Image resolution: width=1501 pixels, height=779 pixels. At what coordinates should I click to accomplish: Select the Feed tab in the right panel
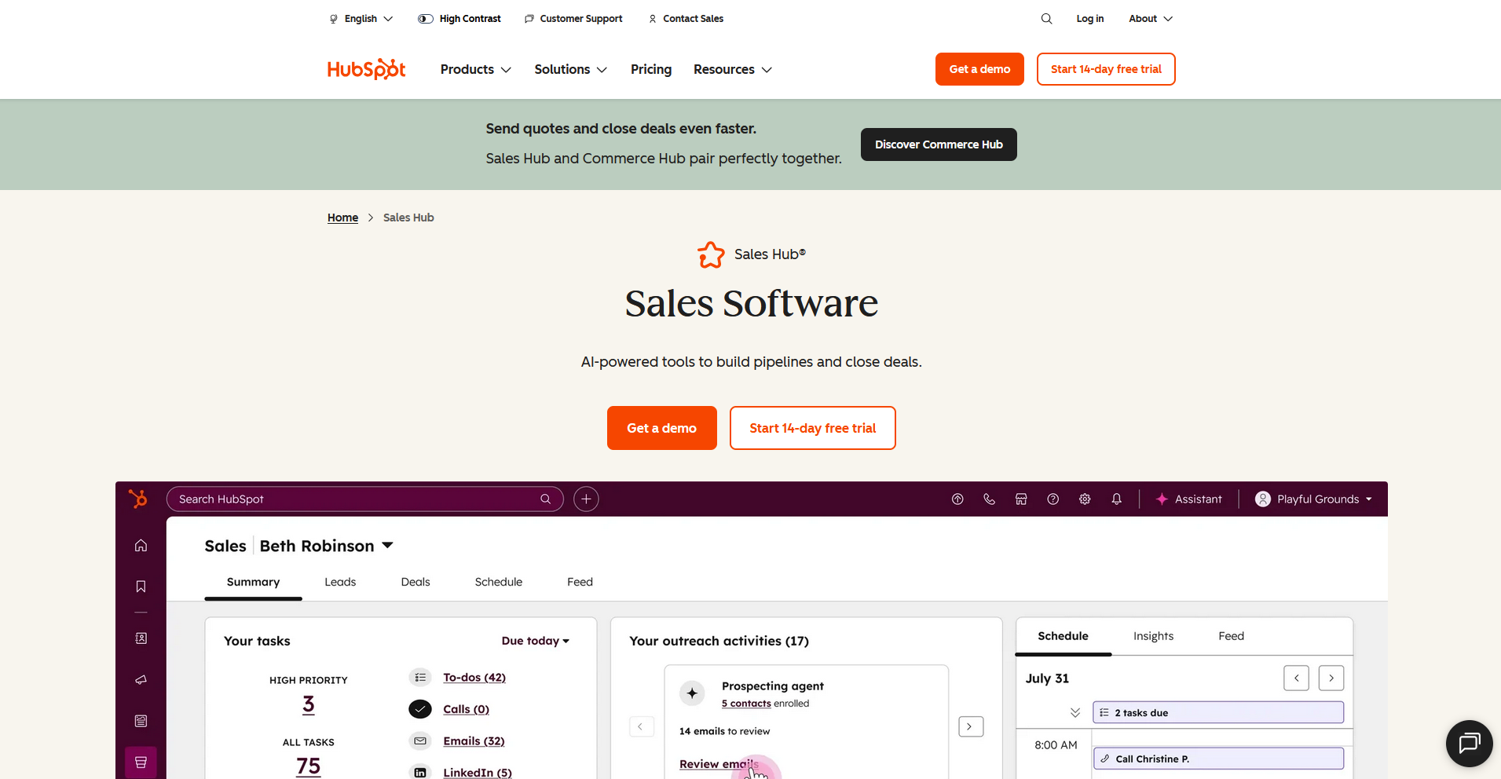[1231, 636]
